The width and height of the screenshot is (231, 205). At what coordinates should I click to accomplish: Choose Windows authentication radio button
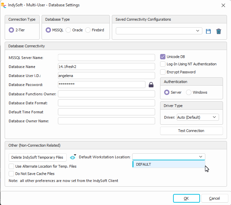(189, 92)
